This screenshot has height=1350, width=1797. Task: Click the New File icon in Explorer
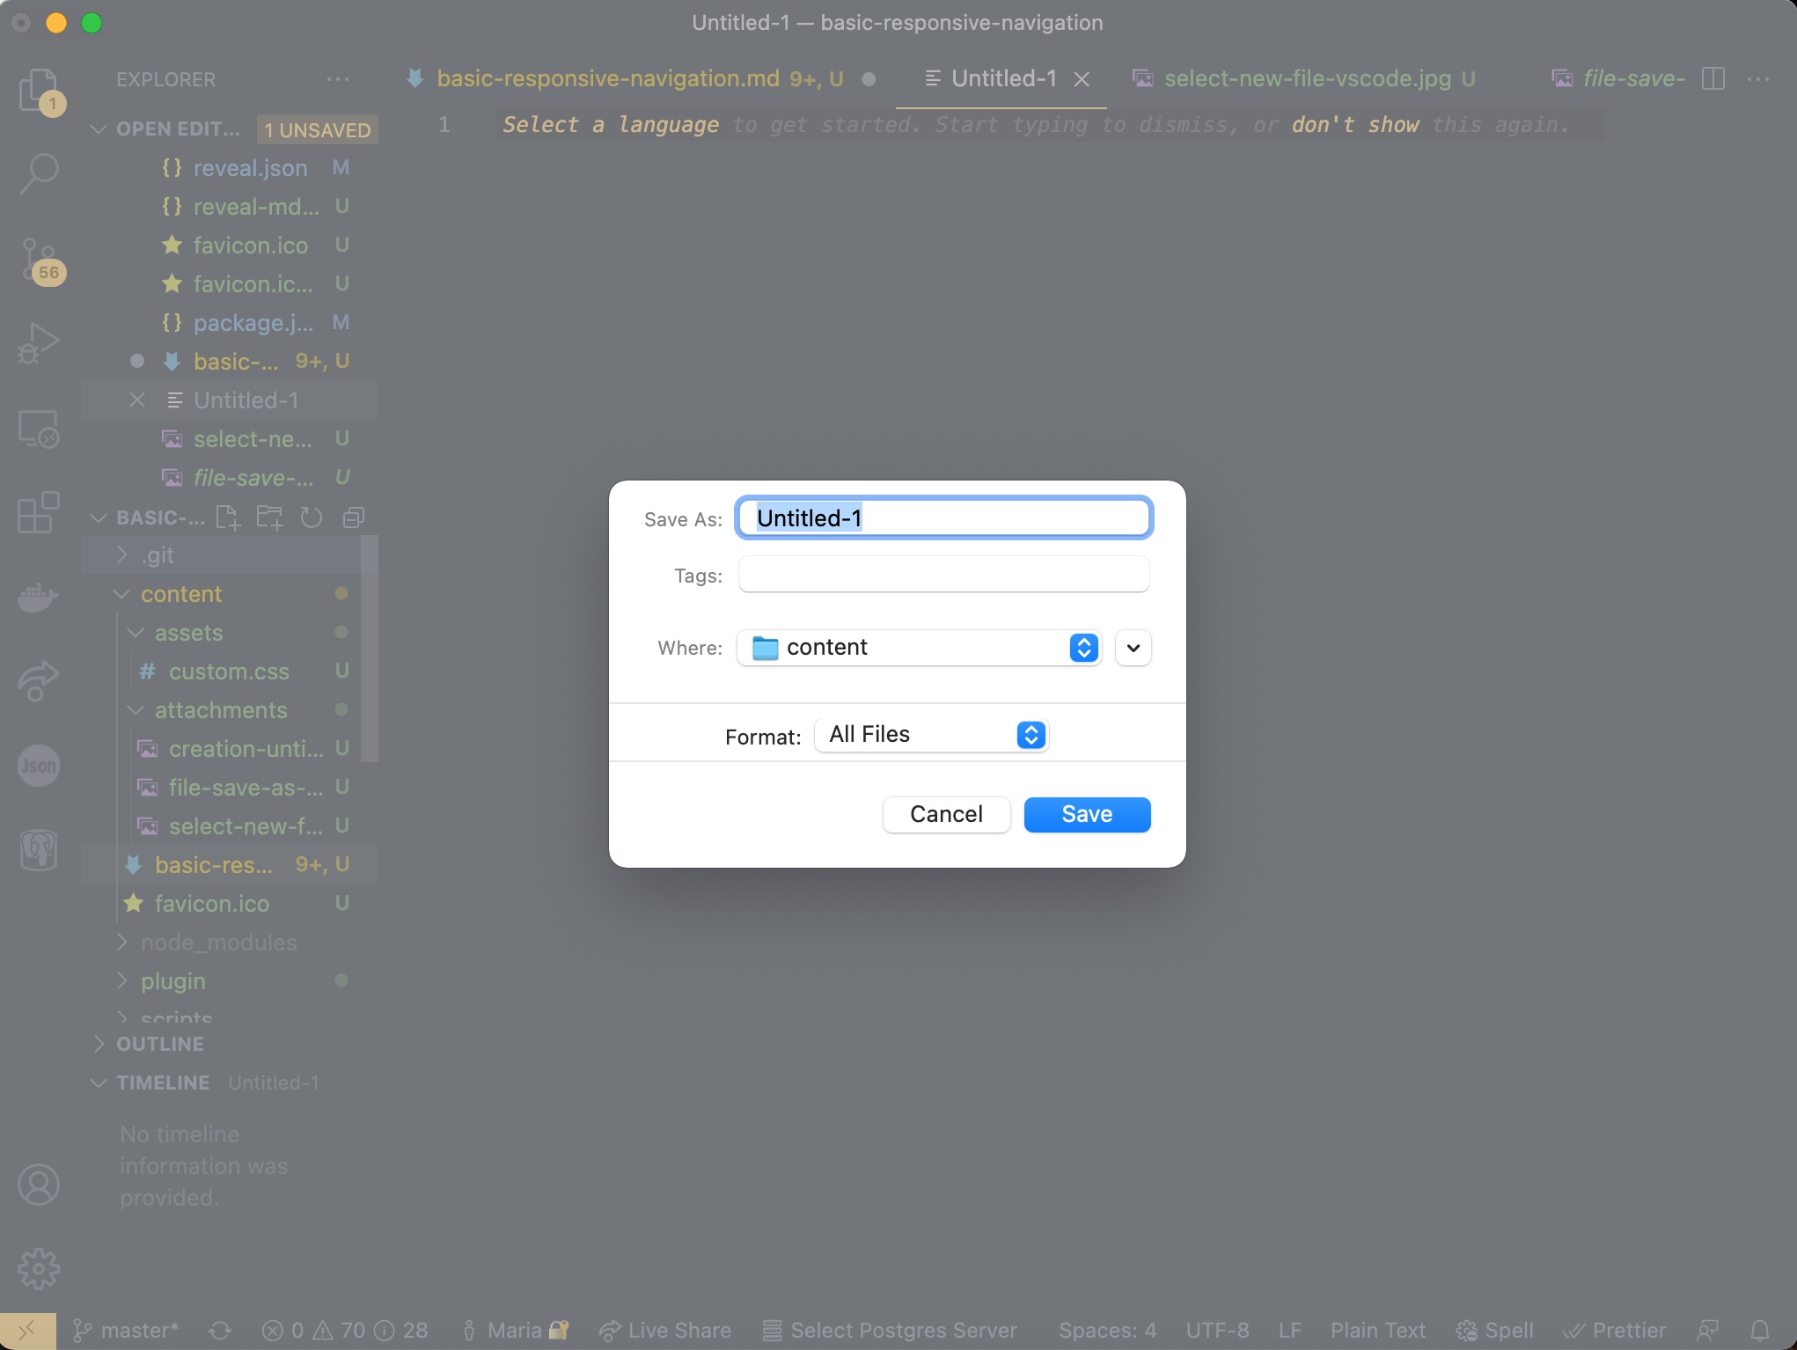coord(227,517)
